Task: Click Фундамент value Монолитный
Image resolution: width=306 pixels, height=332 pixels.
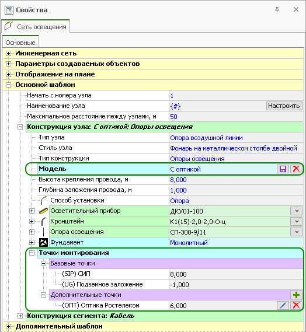Action: click(189, 243)
